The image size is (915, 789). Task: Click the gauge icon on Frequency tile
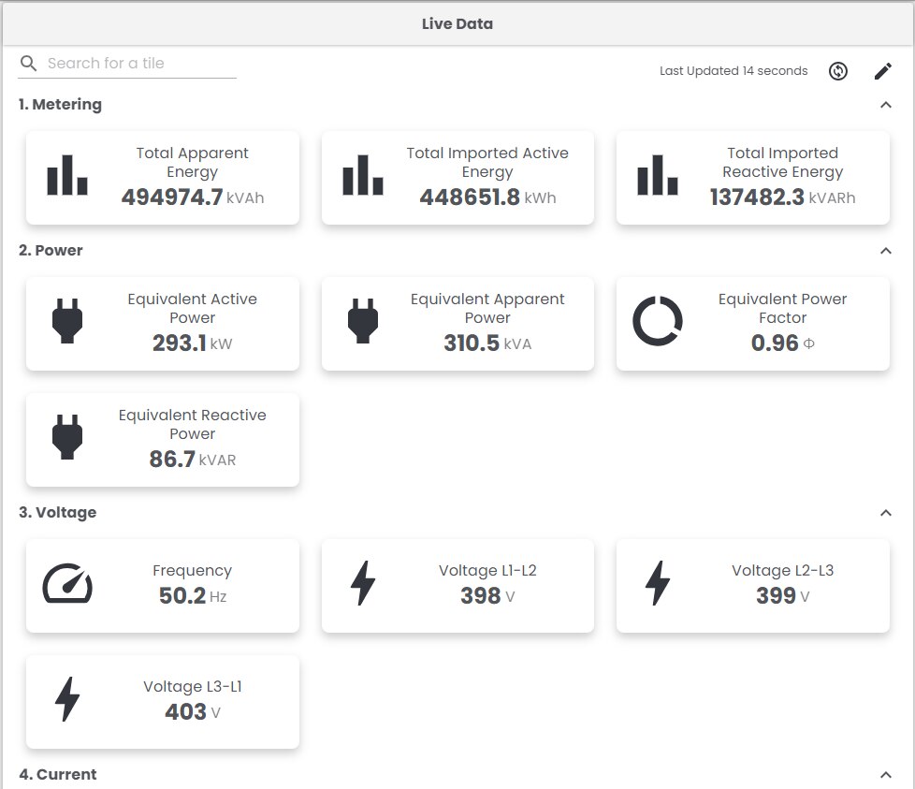67,584
